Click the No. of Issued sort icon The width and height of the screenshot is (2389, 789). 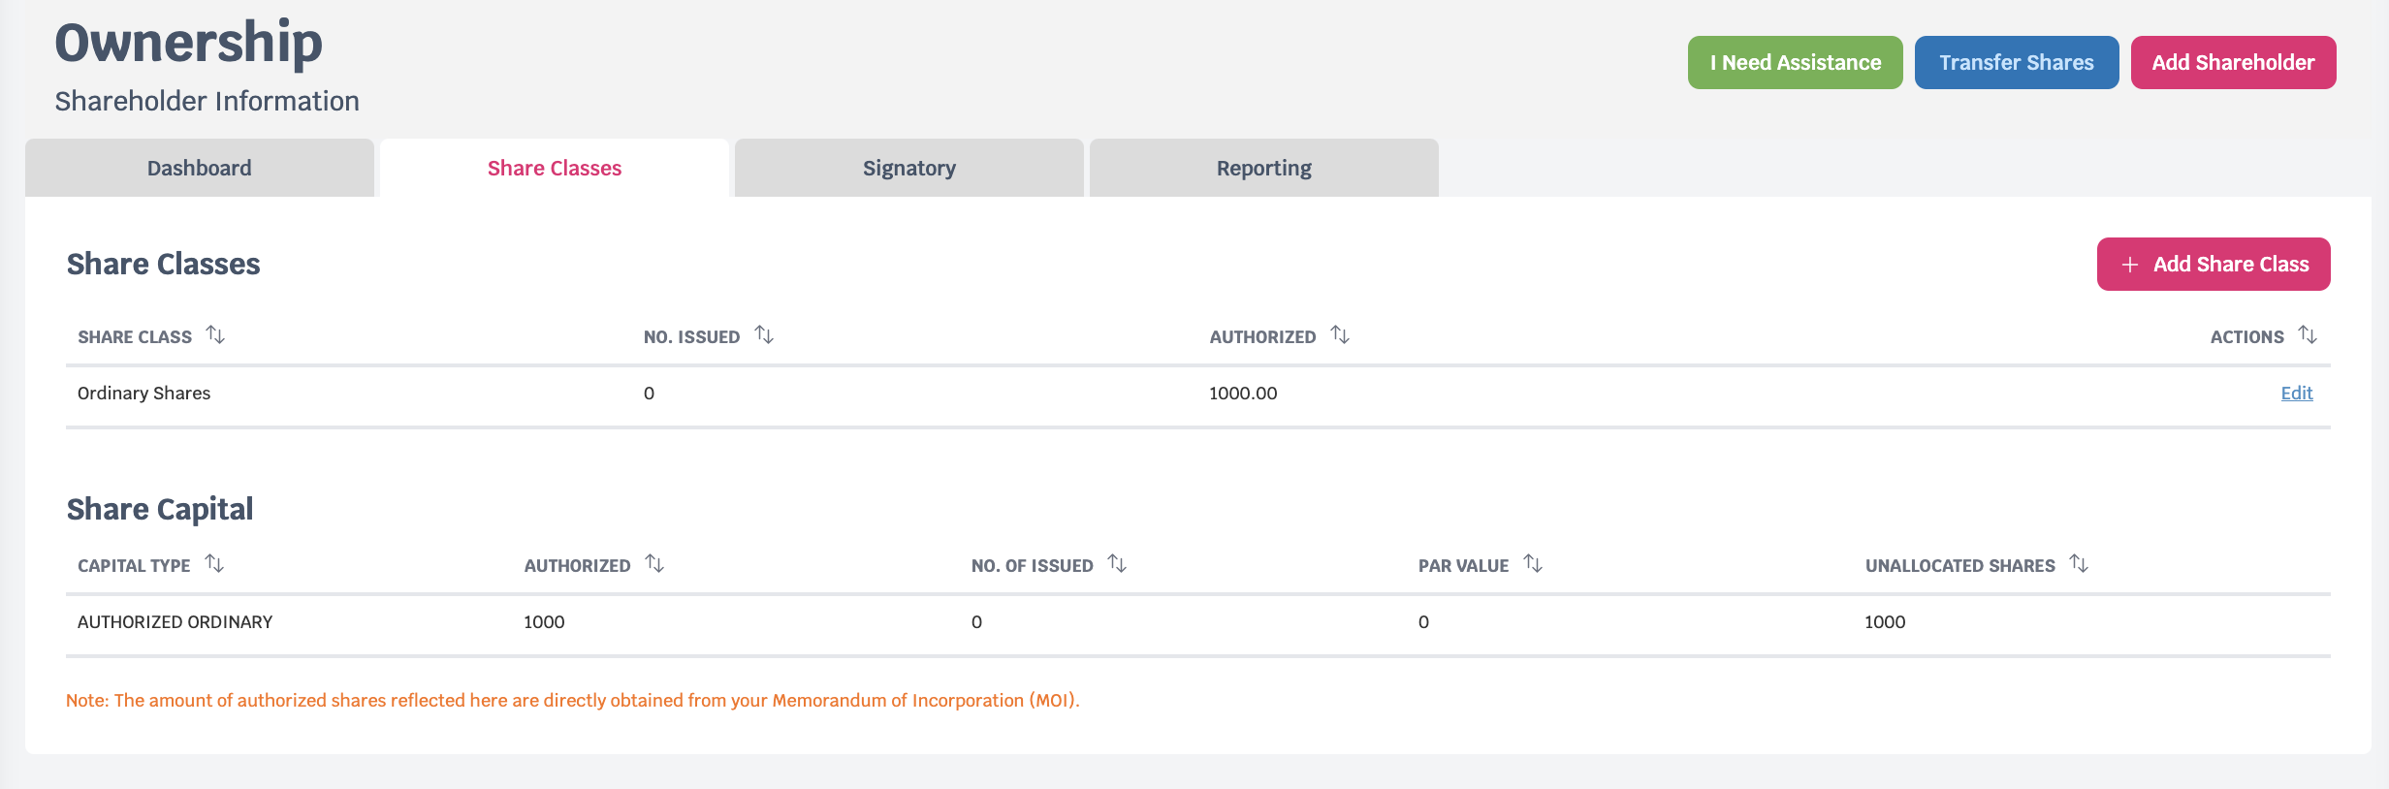click(x=1117, y=564)
